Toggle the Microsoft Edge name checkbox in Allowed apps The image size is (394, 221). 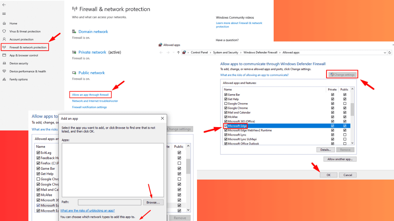tap(226, 126)
